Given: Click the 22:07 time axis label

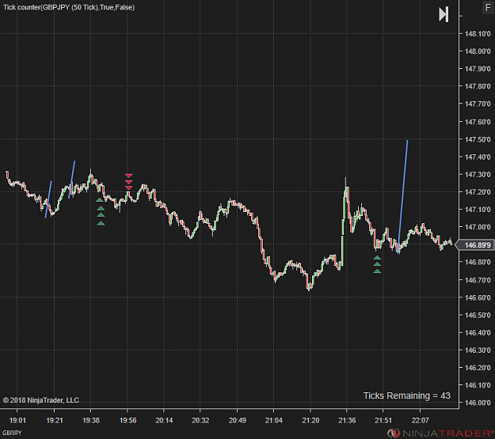Looking at the screenshot, I should 421,420.
